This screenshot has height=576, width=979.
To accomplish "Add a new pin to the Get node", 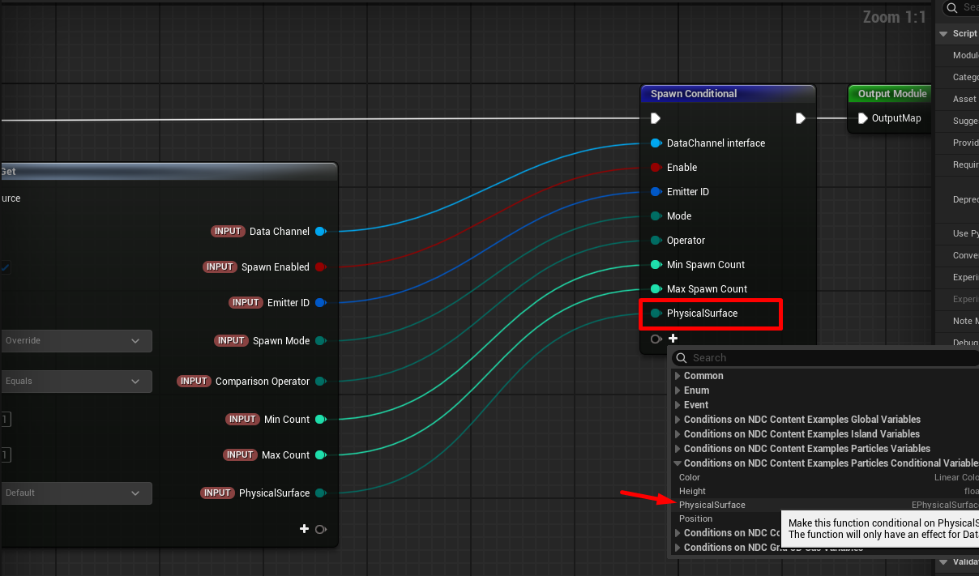I will point(305,529).
